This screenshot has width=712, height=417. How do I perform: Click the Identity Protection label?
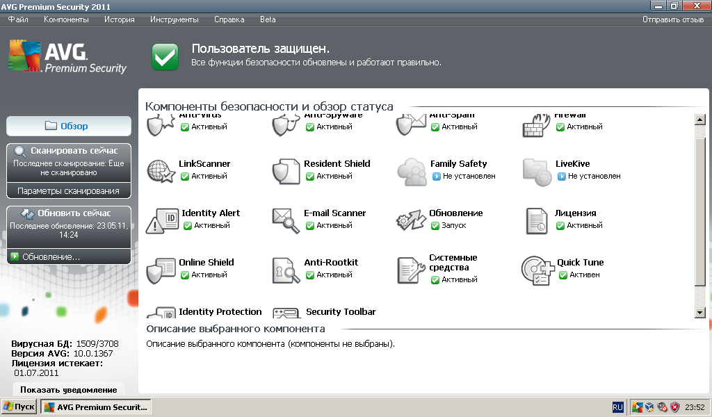click(x=220, y=312)
